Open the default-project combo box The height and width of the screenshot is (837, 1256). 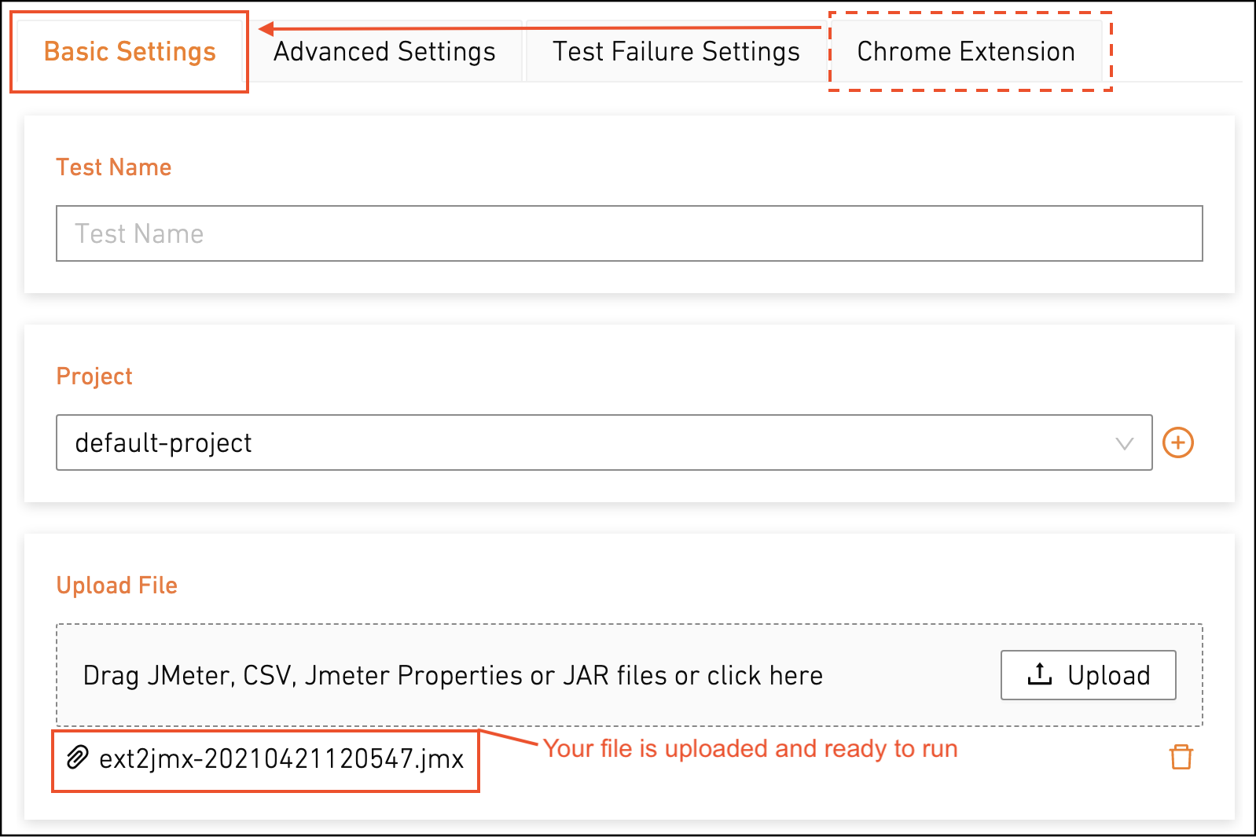pos(604,442)
